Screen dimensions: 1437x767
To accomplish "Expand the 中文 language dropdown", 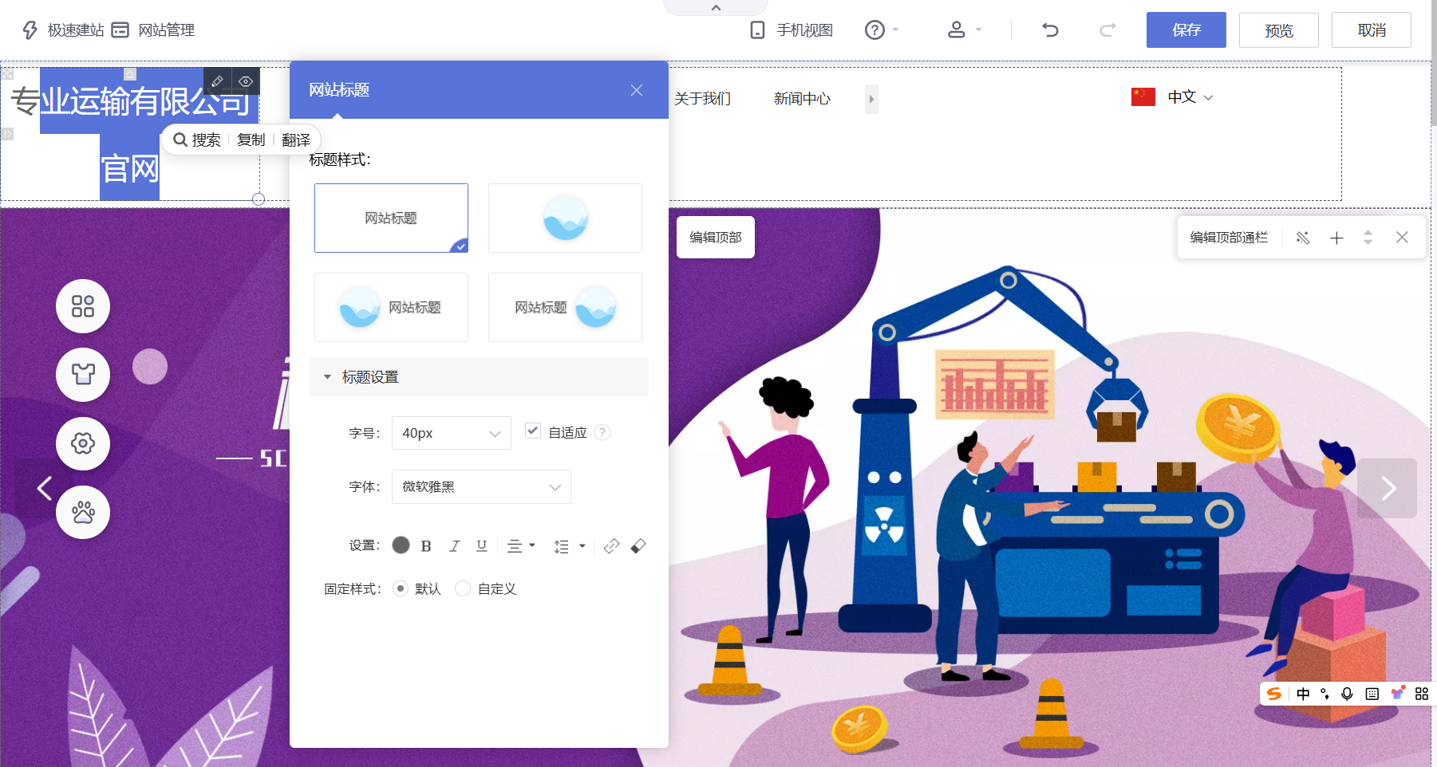I will (x=1188, y=96).
